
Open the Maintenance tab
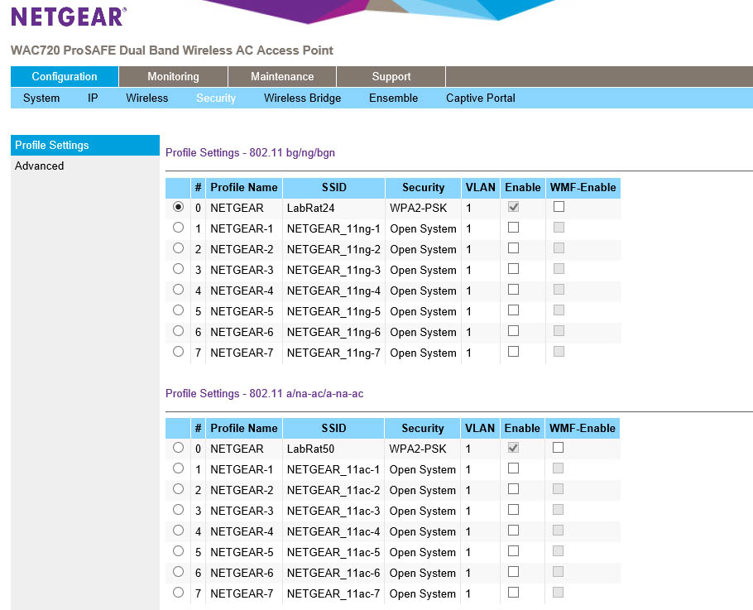click(x=282, y=76)
